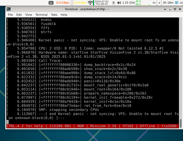
Task: Open the Wi-Fi network indicator
Action: [90, 3]
